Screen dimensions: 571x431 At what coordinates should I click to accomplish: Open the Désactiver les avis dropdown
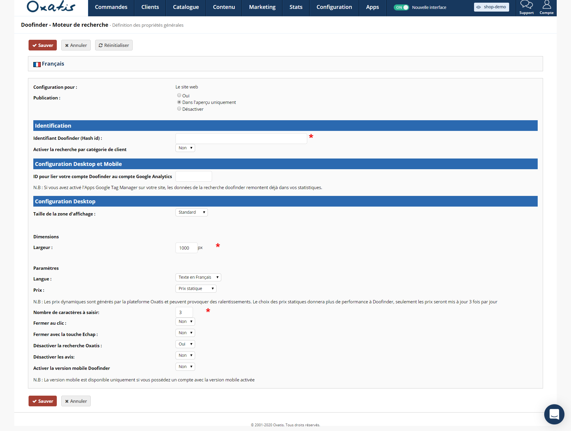(x=185, y=355)
